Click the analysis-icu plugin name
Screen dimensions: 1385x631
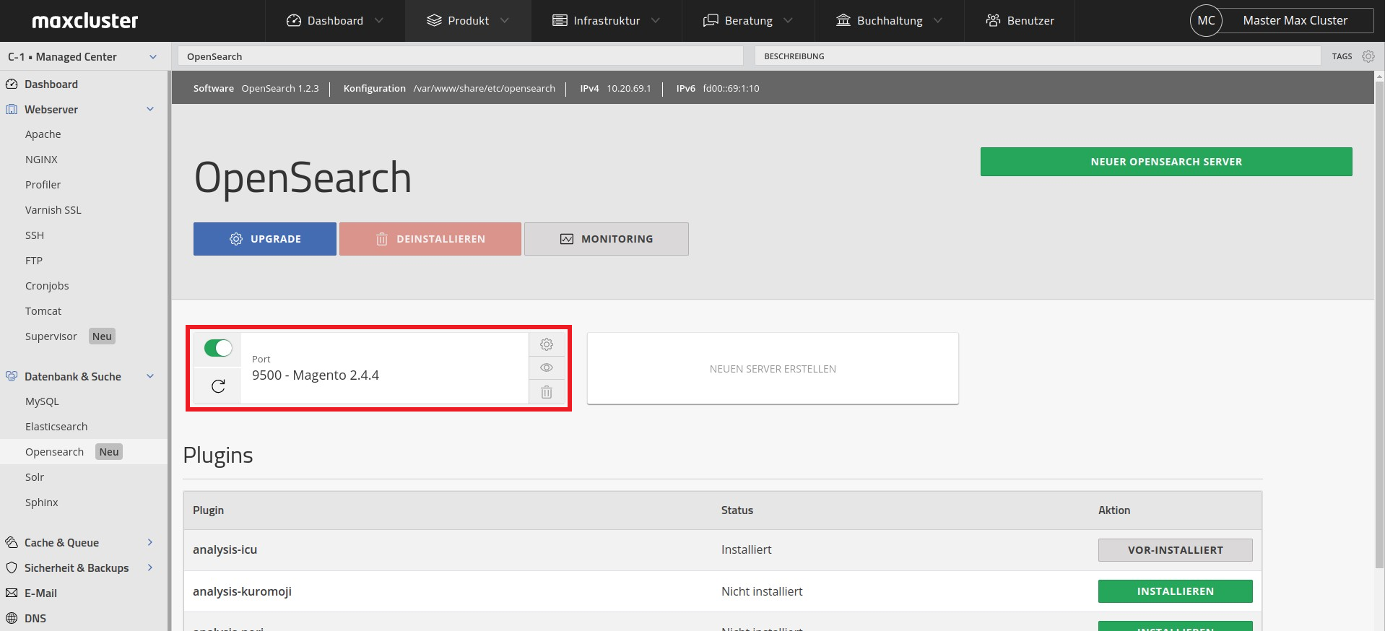coord(225,550)
